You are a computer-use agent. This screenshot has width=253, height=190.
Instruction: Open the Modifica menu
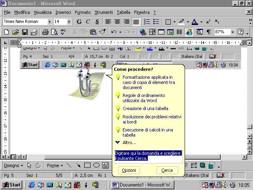click(22, 12)
